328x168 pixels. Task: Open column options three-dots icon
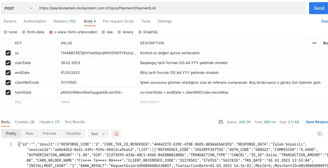tap(314, 43)
